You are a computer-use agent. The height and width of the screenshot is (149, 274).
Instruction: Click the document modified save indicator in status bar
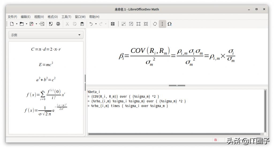point(215,140)
